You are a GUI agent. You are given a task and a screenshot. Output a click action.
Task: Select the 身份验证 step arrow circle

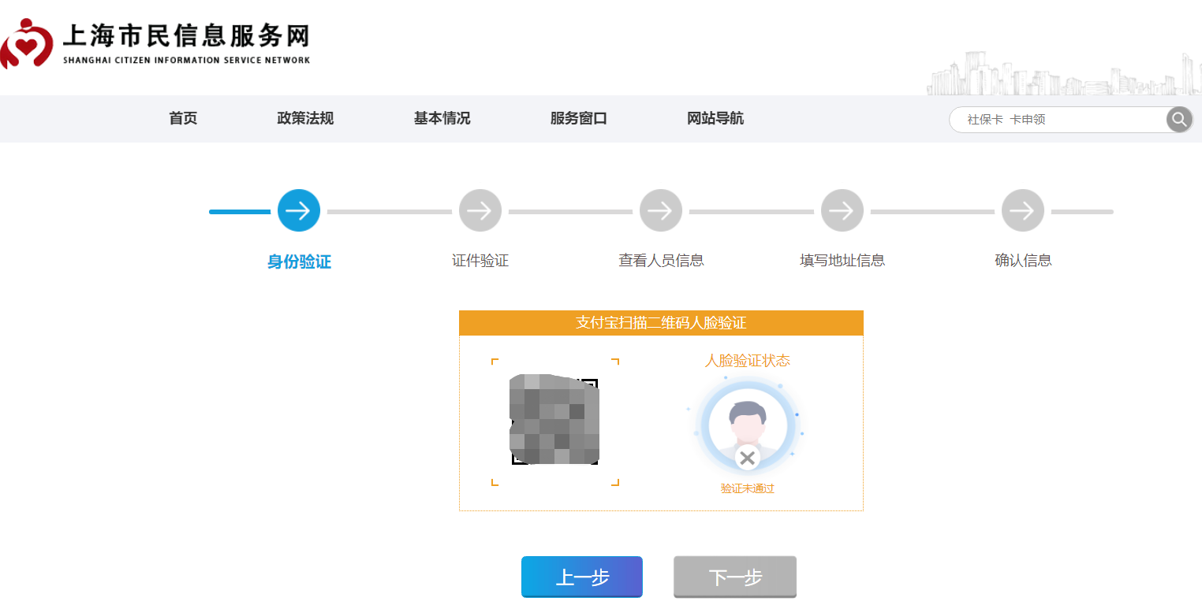pos(299,210)
